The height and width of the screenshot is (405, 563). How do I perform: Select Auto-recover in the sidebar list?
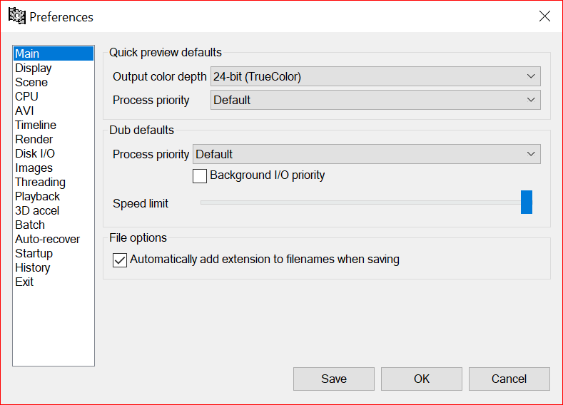(x=47, y=239)
